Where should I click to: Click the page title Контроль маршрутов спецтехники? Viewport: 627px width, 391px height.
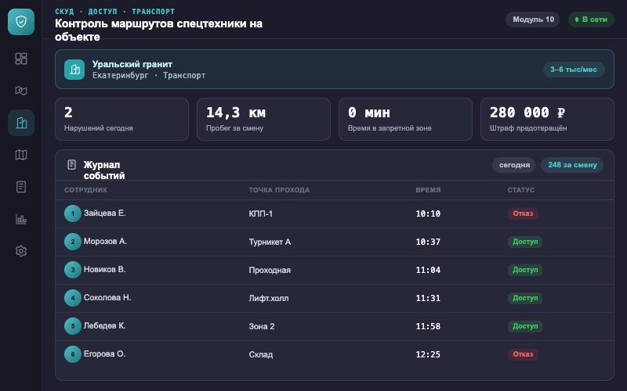pos(159,30)
